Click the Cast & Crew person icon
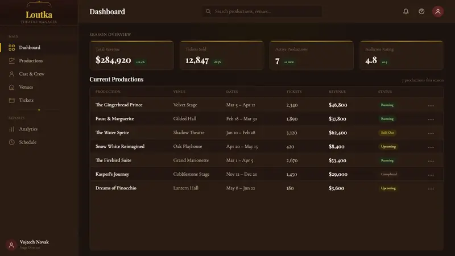The width and height of the screenshot is (455, 256). pos(11,74)
